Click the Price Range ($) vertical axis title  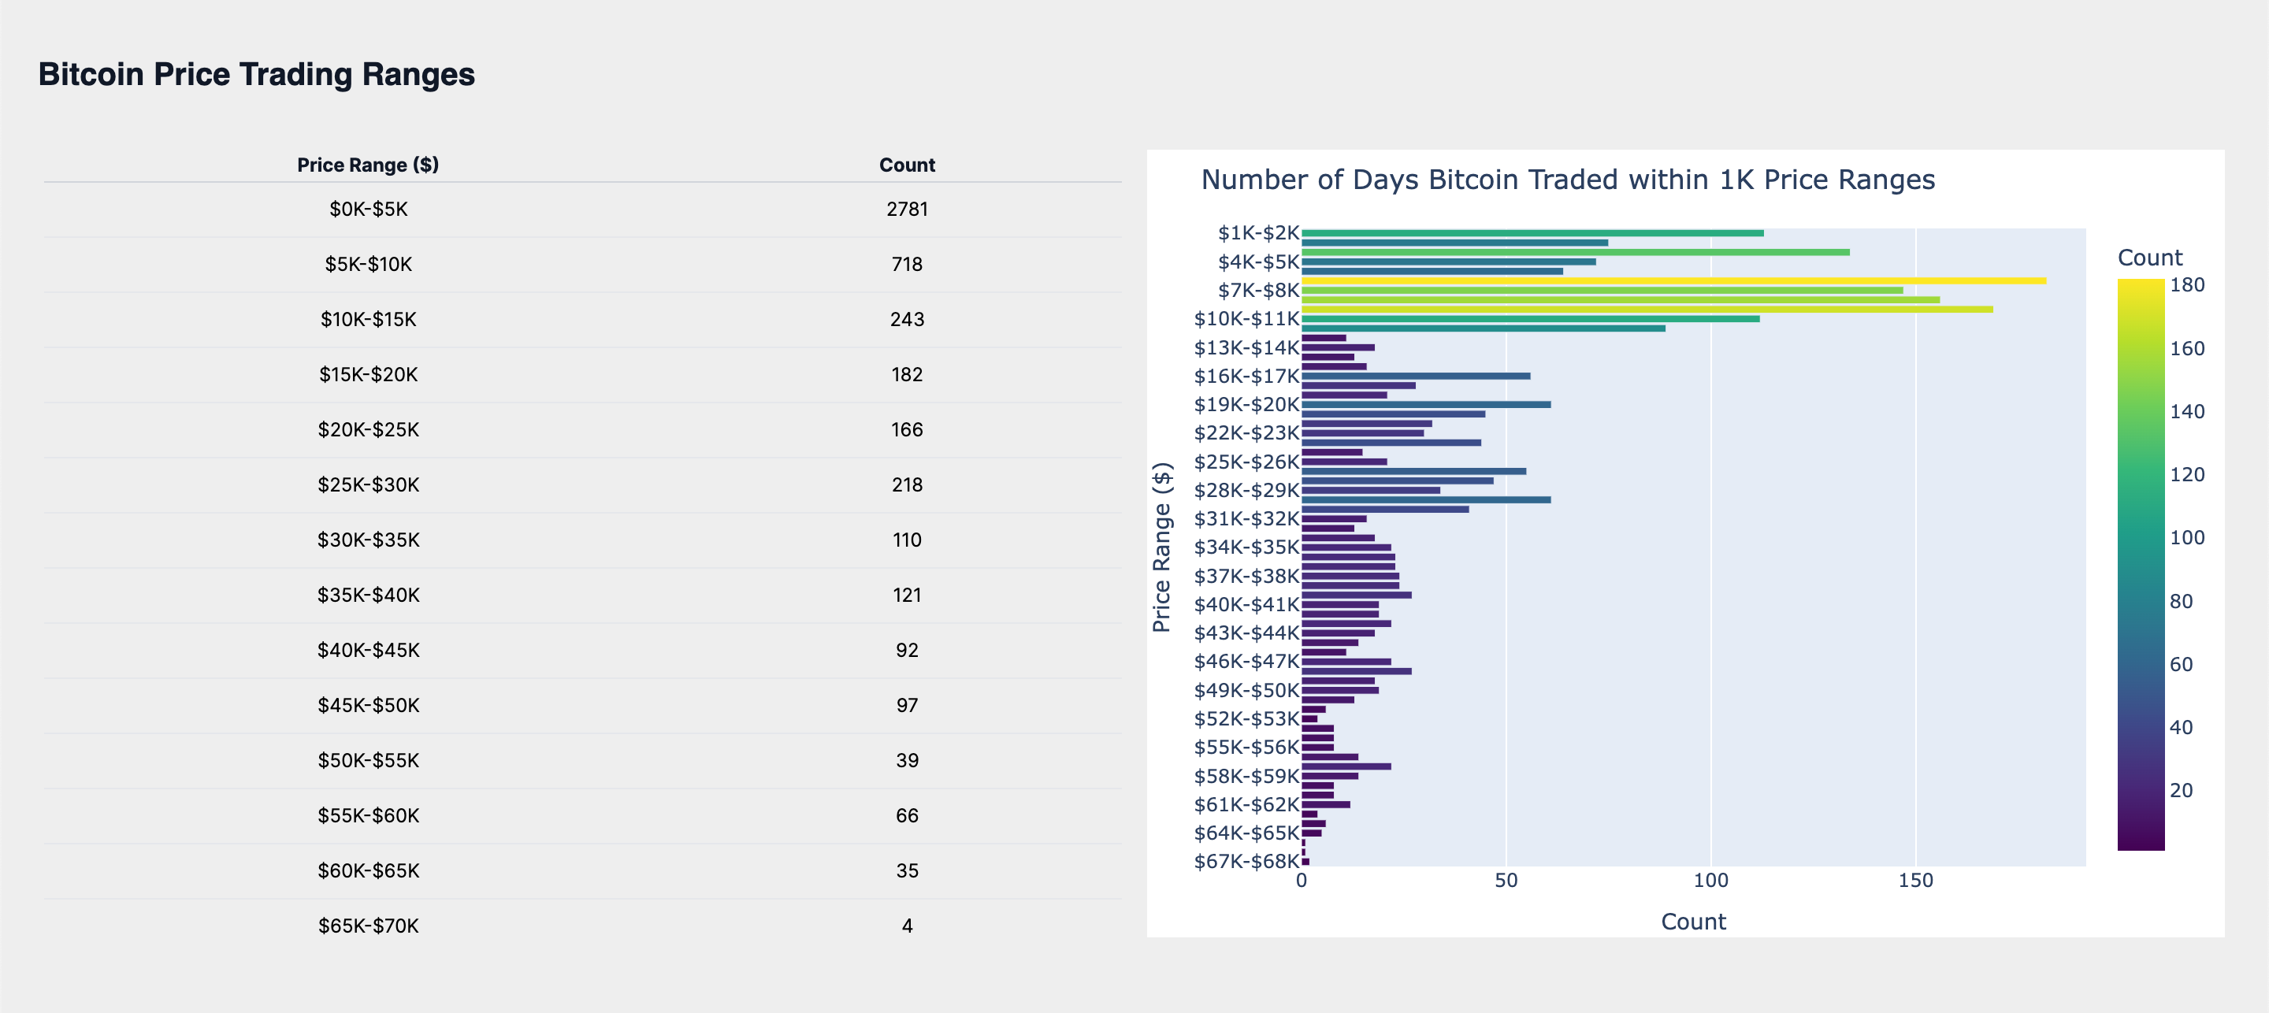1163,546
